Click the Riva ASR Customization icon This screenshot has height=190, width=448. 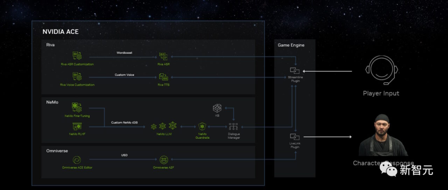[x=77, y=56]
